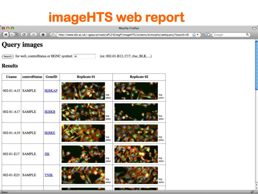This screenshot has width=258, height=194.
Task: Open the search engine selector (Google icon)
Action: pyautogui.click(x=209, y=35)
